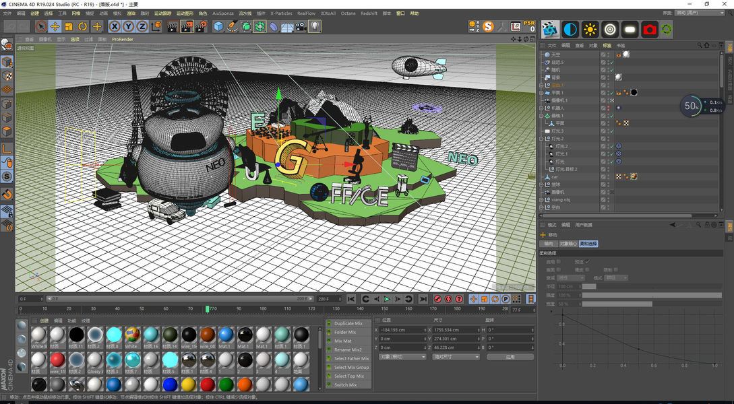Click the timeline playhead at frame 77
Screen dimensions: 734x404
coord(208,309)
